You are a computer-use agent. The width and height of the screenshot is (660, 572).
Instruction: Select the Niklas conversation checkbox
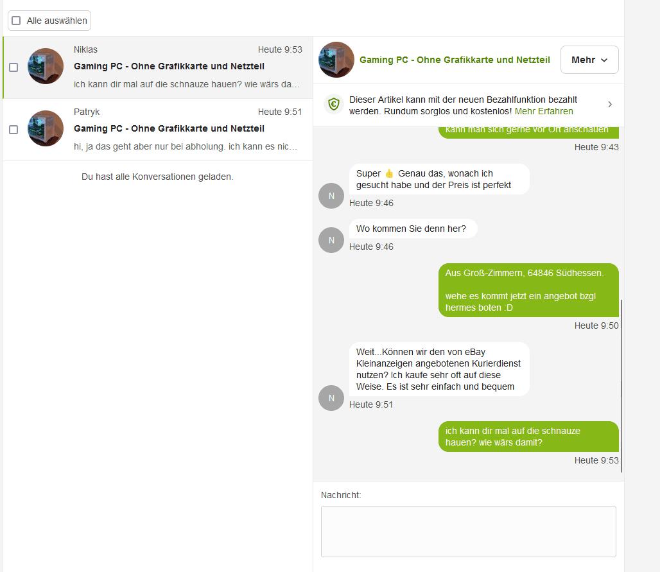pyautogui.click(x=13, y=67)
